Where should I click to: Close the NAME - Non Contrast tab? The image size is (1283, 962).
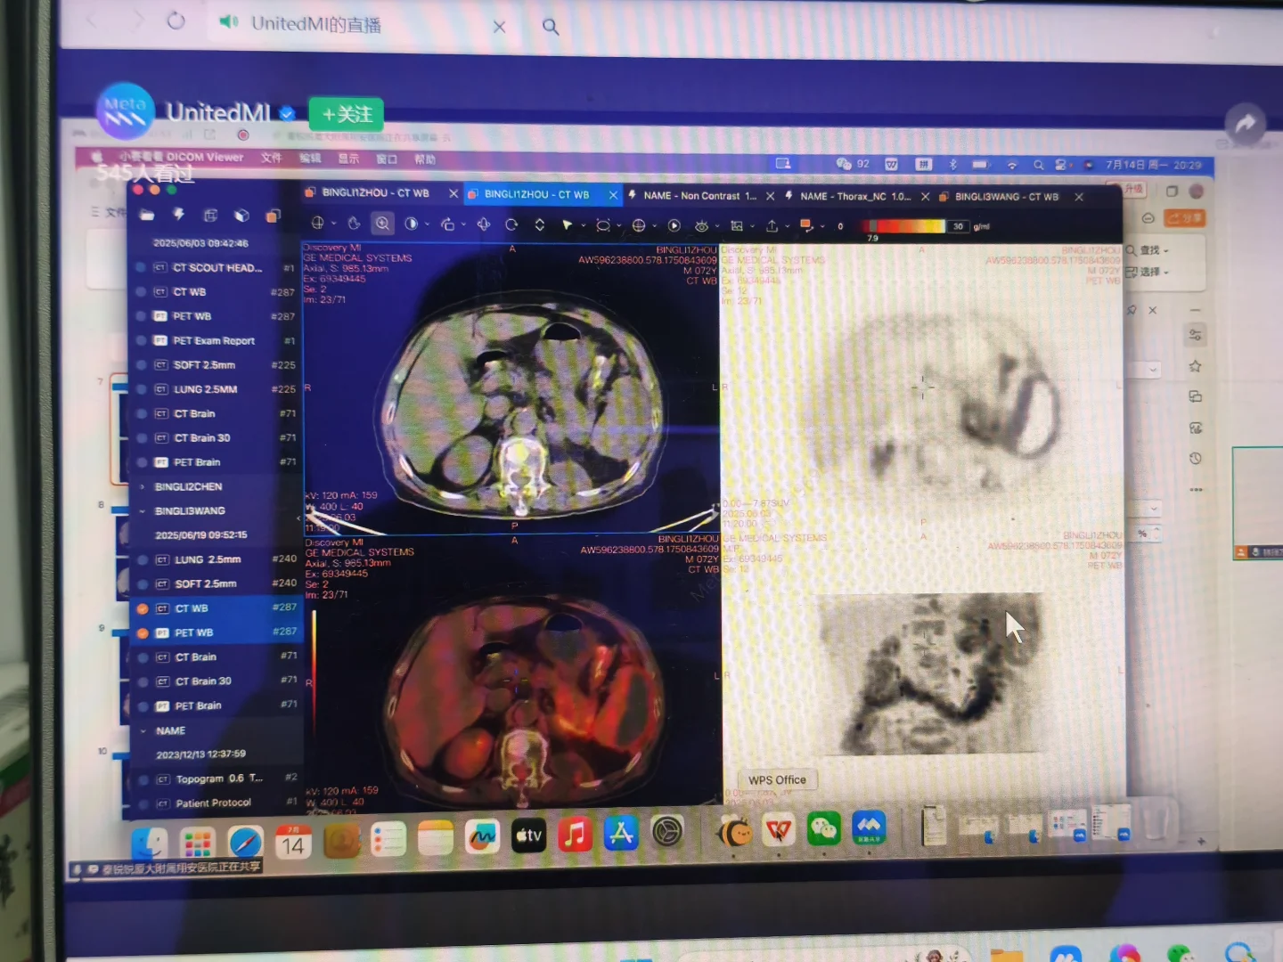(770, 196)
